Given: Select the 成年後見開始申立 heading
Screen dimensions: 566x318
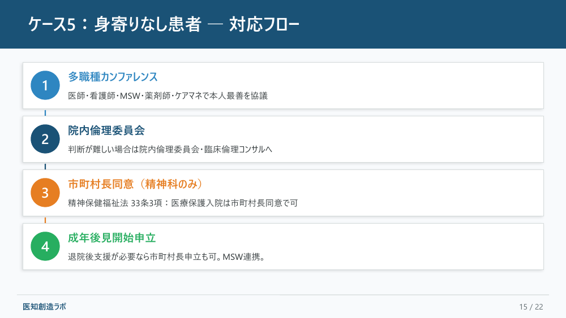Looking at the screenshot, I should 112,238.
